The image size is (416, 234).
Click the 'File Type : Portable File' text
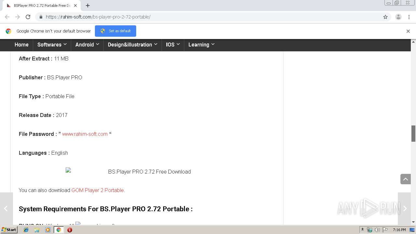pyautogui.click(x=46, y=96)
